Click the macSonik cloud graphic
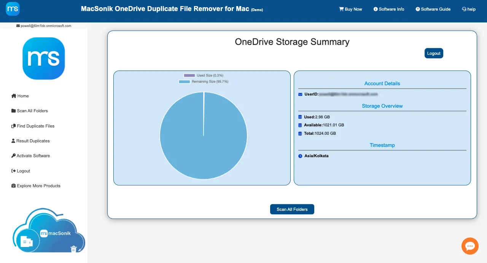Image resolution: width=487 pixels, height=263 pixels. click(x=49, y=230)
